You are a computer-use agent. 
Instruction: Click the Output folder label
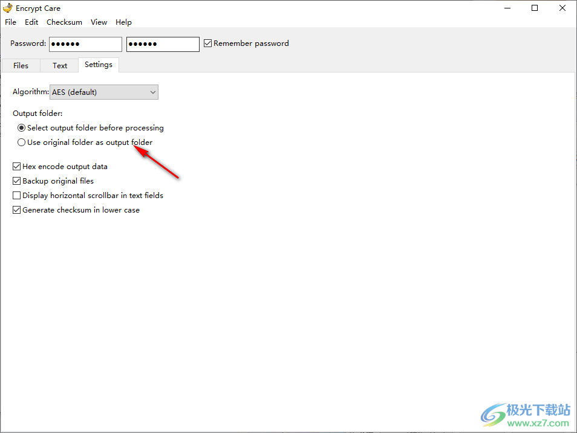coord(37,114)
